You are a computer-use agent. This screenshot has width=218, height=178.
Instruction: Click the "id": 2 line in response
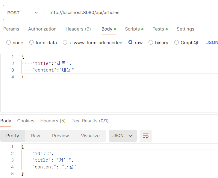[43, 153]
